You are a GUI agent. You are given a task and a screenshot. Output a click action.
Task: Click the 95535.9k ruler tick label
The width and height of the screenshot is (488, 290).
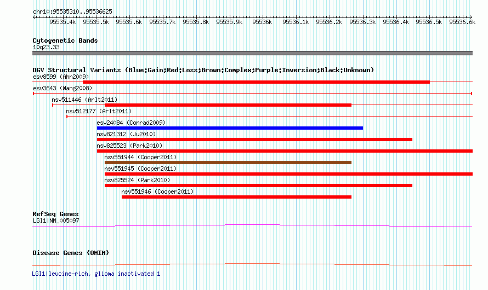tap(229, 22)
